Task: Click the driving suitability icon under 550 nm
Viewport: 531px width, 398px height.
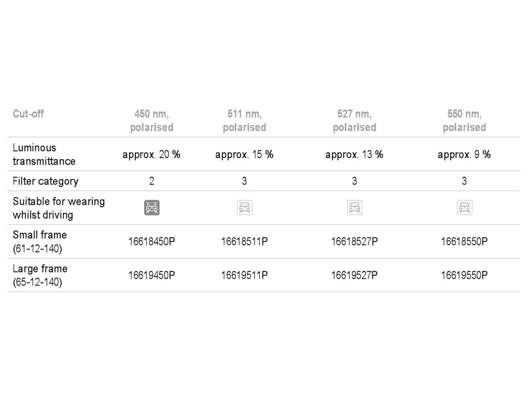Action: point(464,208)
